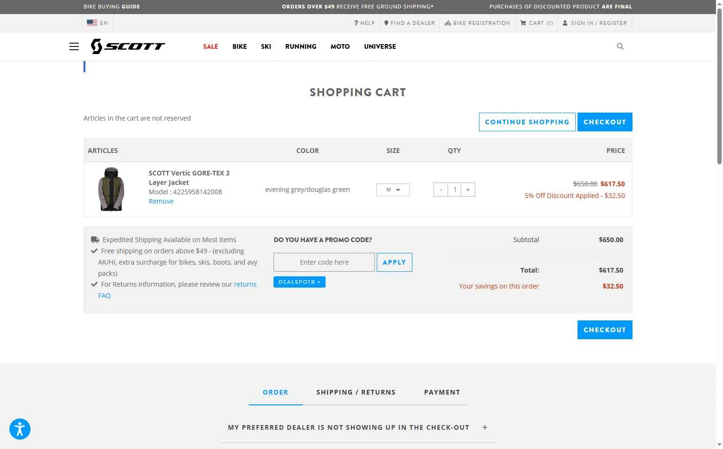
Task: Open the size M dropdown
Action: point(393,190)
